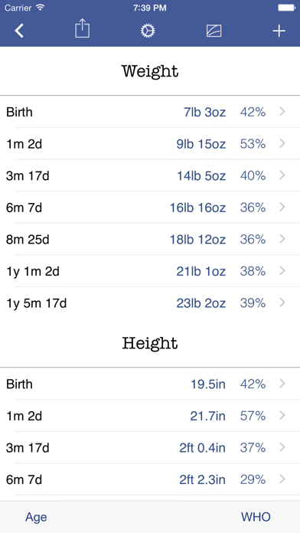Image resolution: width=300 pixels, height=533 pixels.
Task: Tap chevron on 23lb 2oz row
Action: (282, 302)
